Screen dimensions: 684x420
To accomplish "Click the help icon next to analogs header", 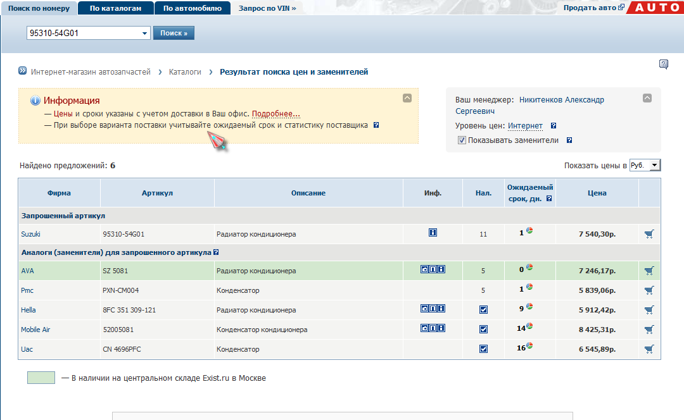I will pyautogui.click(x=216, y=252).
